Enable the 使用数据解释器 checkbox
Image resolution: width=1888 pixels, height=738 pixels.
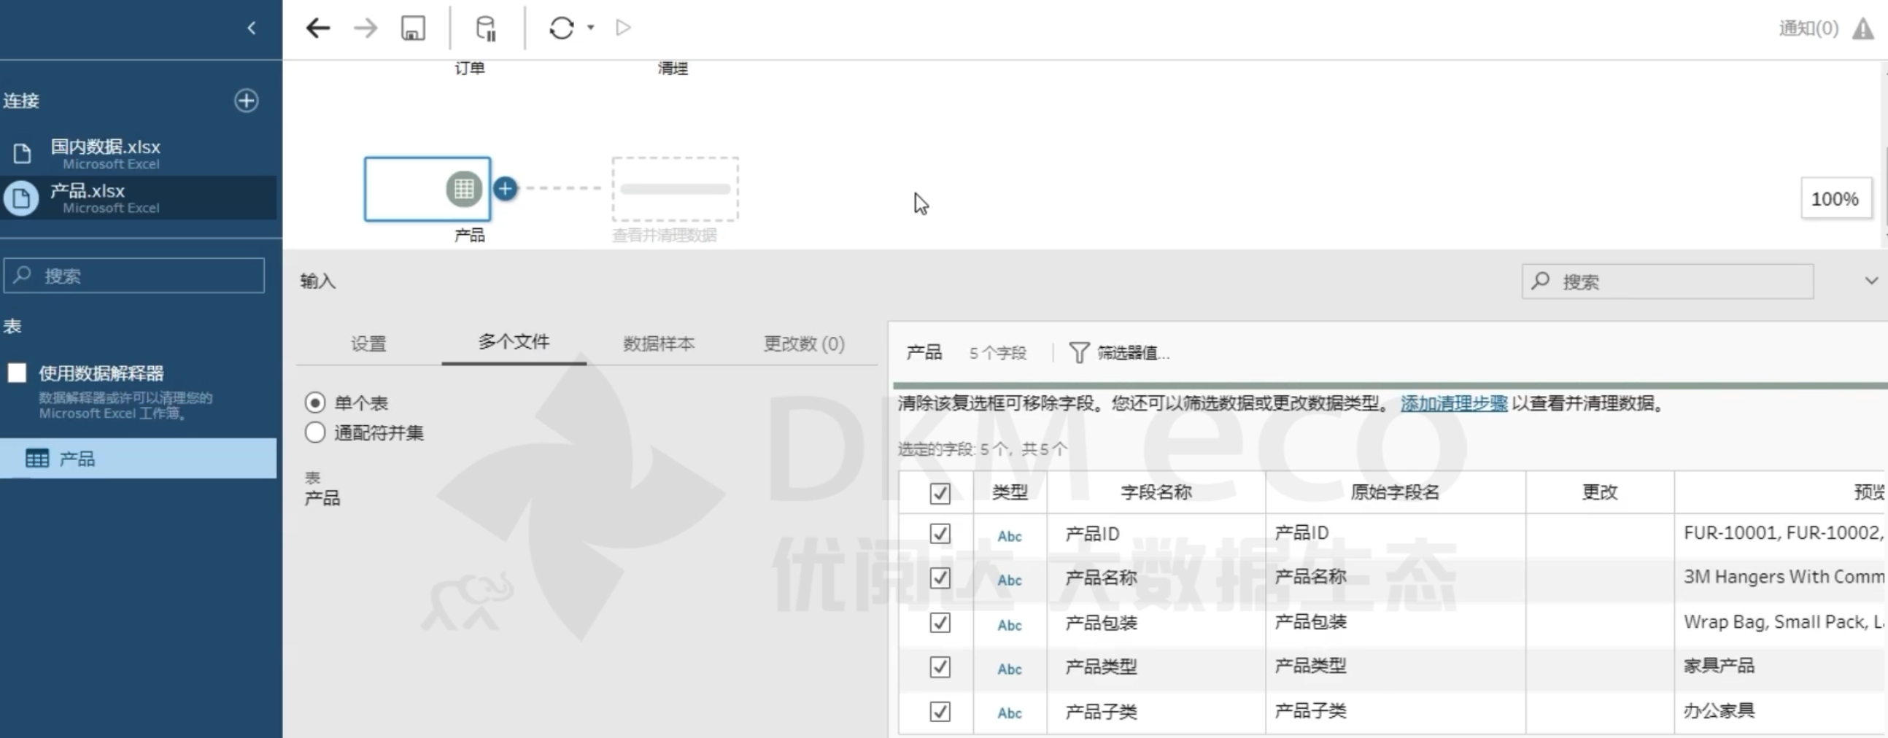point(18,373)
